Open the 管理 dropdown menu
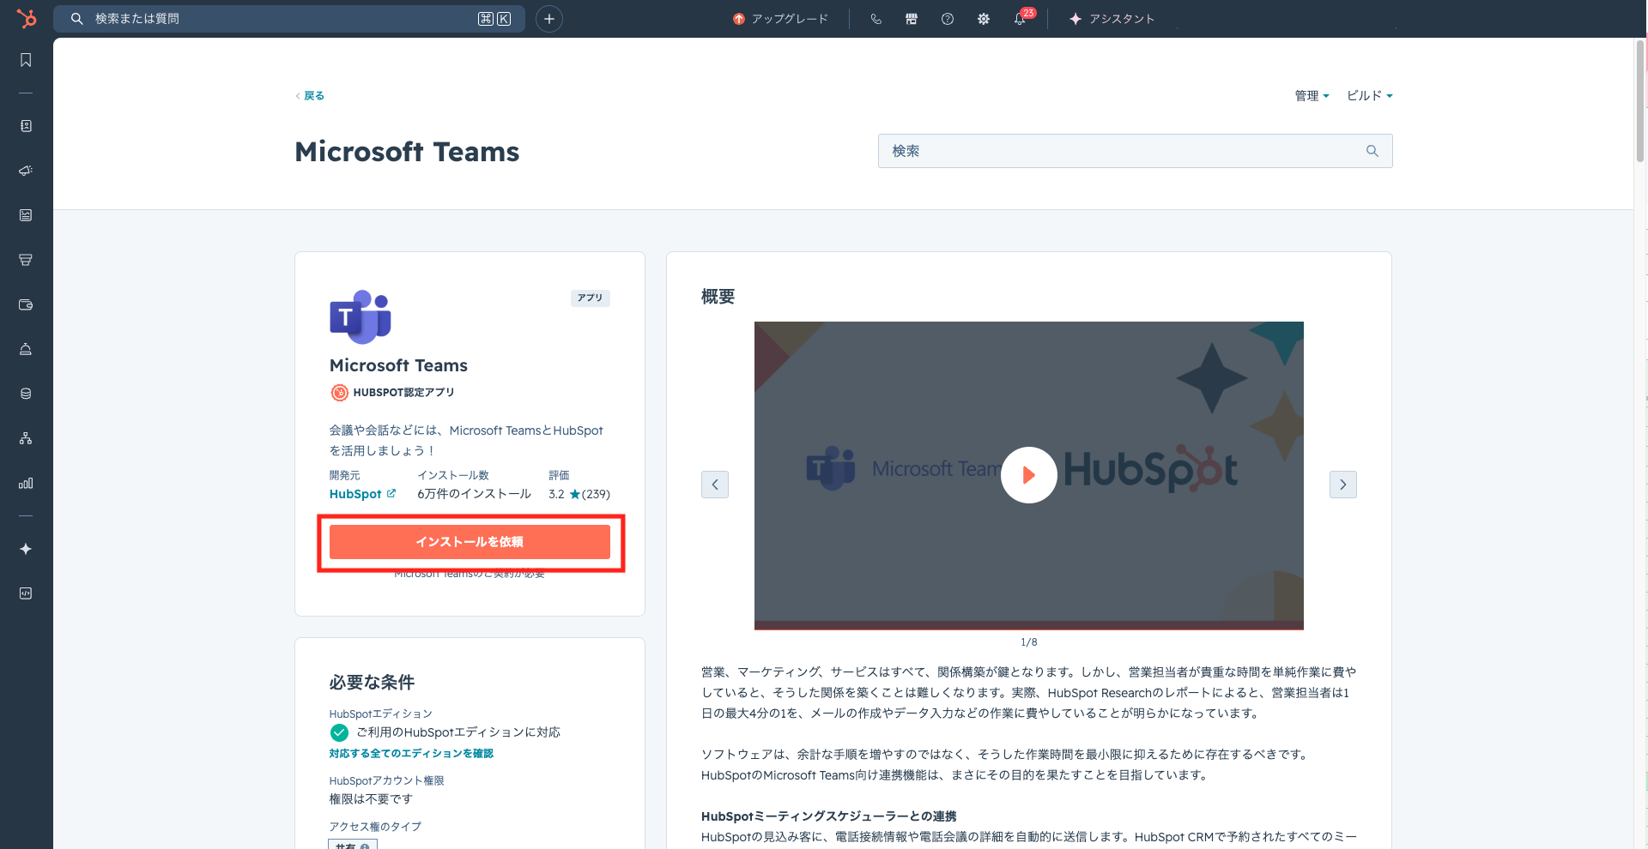Viewport: 1648px width, 849px height. (x=1312, y=96)
